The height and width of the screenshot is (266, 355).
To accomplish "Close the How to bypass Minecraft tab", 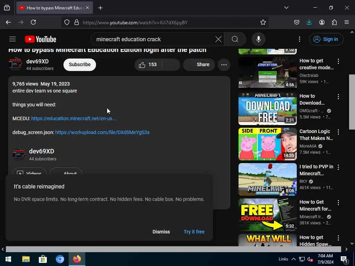I will [87, 8].
